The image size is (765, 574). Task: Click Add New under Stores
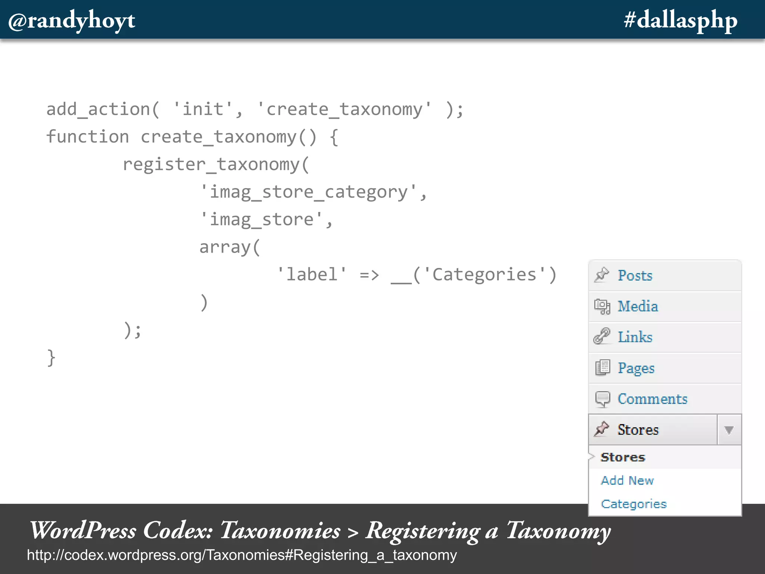tap(627, 481)
